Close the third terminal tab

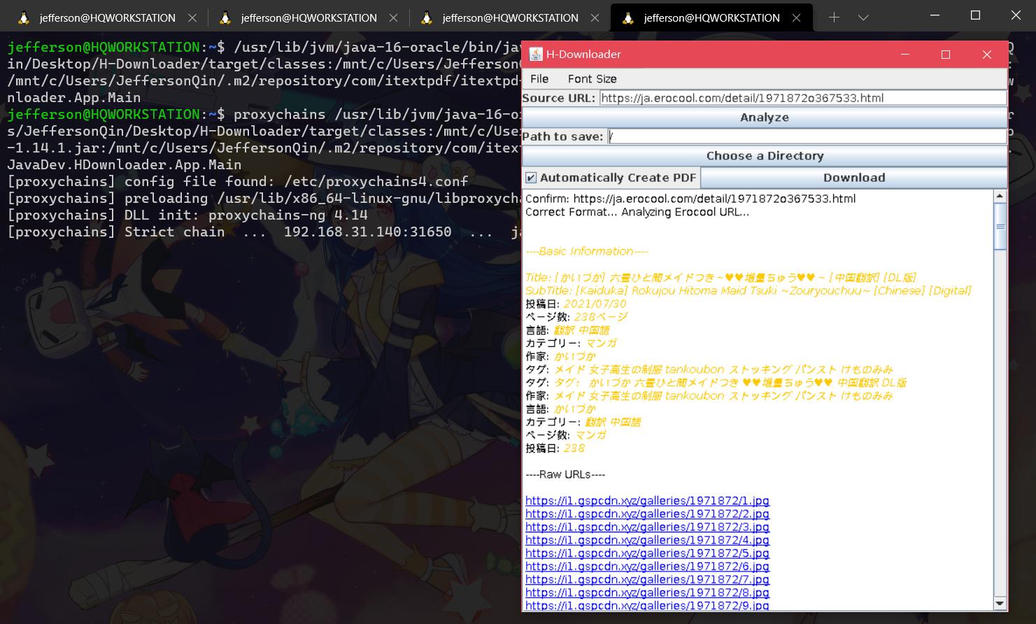[x=595, y=18]
